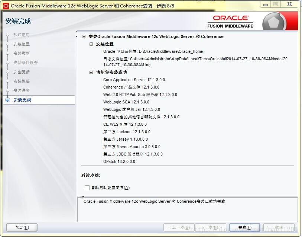Select the 安装位置 step in the sidebar
The height and width of the screenshot is (237, 302).
coord(22,44)
